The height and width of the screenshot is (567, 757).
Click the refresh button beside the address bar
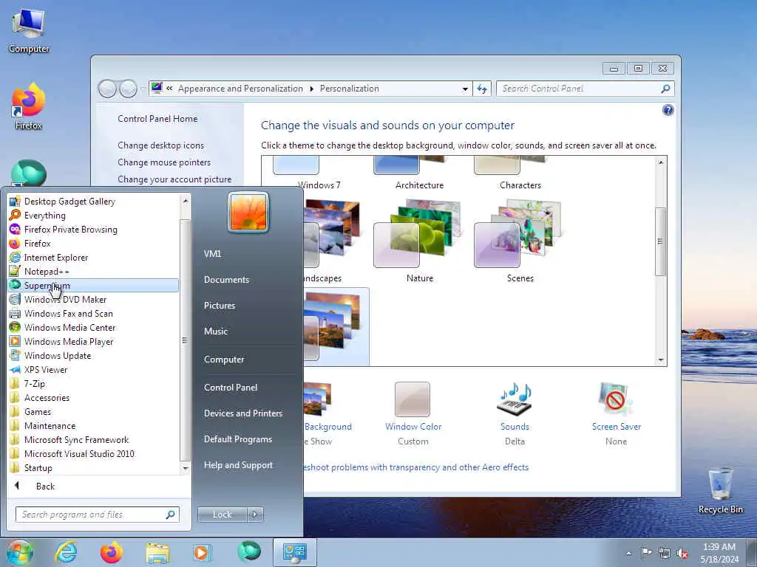[482, 89]
